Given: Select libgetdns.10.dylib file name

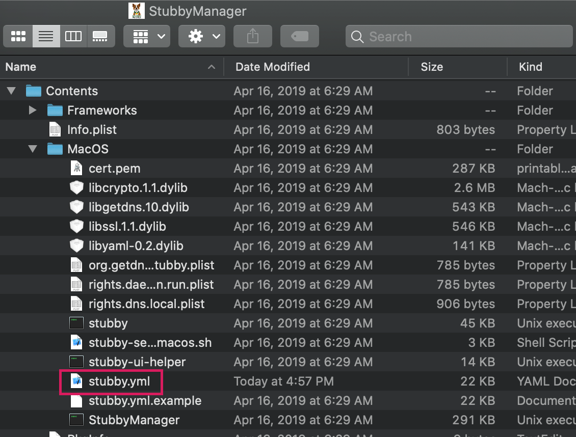Looking at the screenshot, I should pos(139,207).
